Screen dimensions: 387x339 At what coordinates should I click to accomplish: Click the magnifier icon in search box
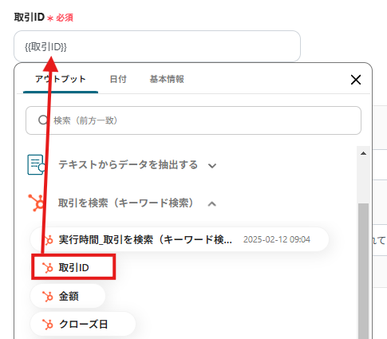coord(43,120)
